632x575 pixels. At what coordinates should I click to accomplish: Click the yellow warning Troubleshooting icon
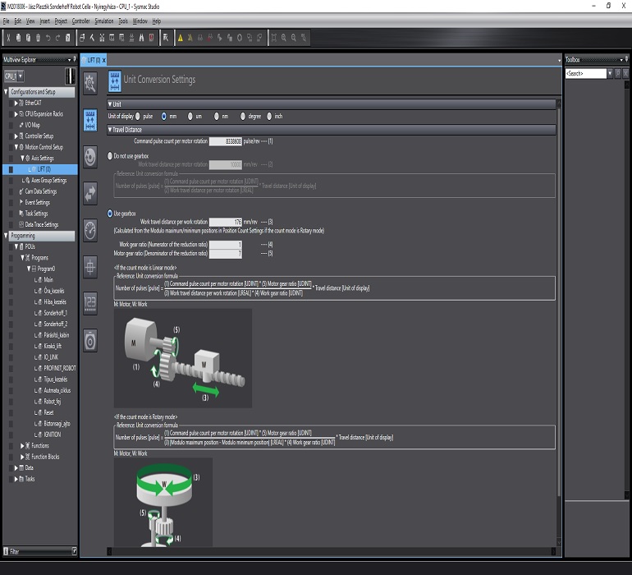181,38
